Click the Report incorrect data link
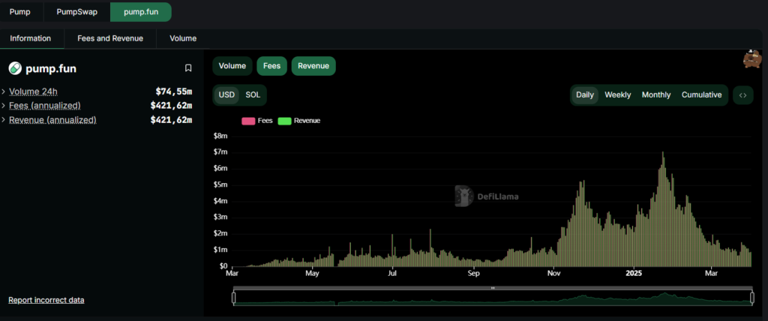 (46, 300)
